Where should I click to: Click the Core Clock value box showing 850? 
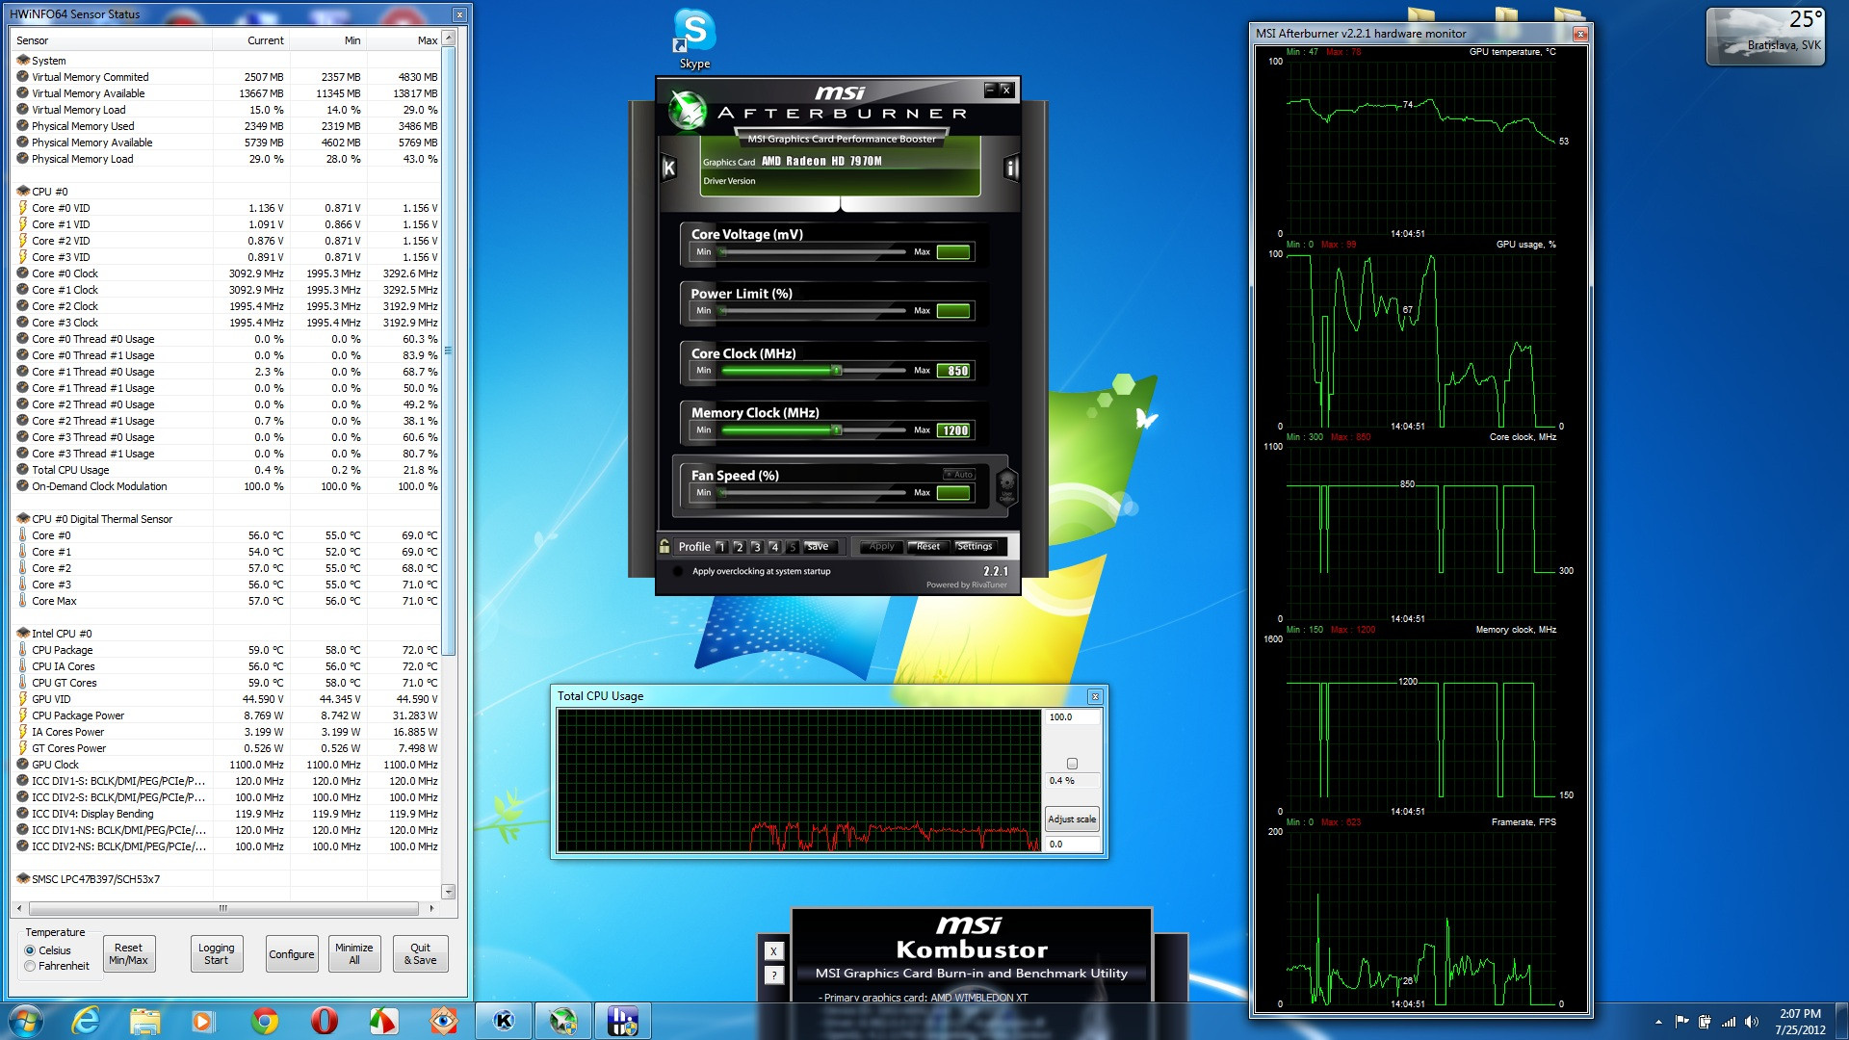tap(954, 371)
